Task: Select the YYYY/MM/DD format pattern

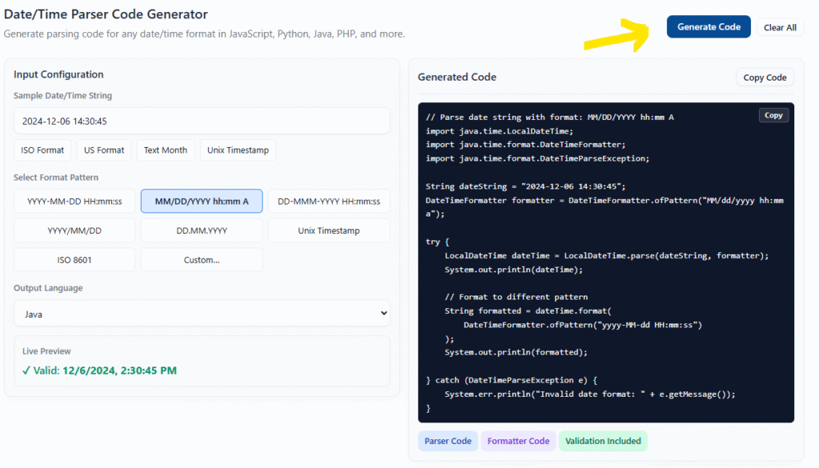Action: 74,230
